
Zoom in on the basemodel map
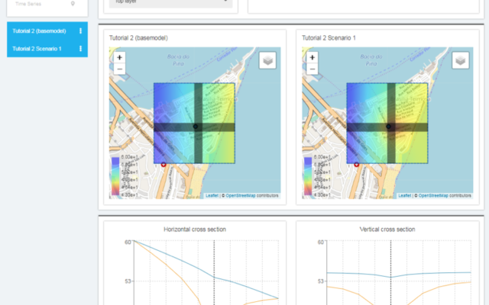coord(119,58)
